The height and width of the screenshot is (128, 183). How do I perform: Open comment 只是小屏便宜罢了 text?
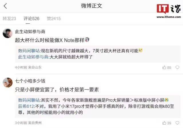coord(31,90)
